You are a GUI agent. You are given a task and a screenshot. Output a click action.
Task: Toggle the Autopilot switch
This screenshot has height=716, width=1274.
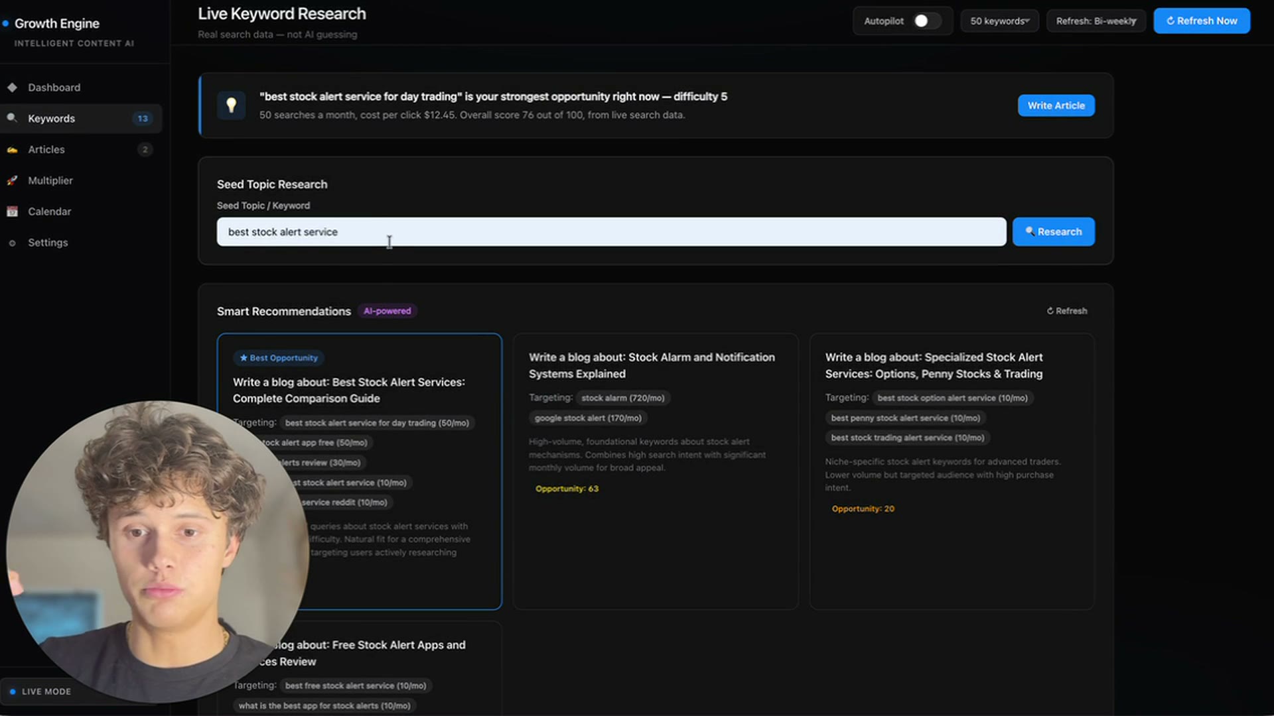click(x=926, y=21)
